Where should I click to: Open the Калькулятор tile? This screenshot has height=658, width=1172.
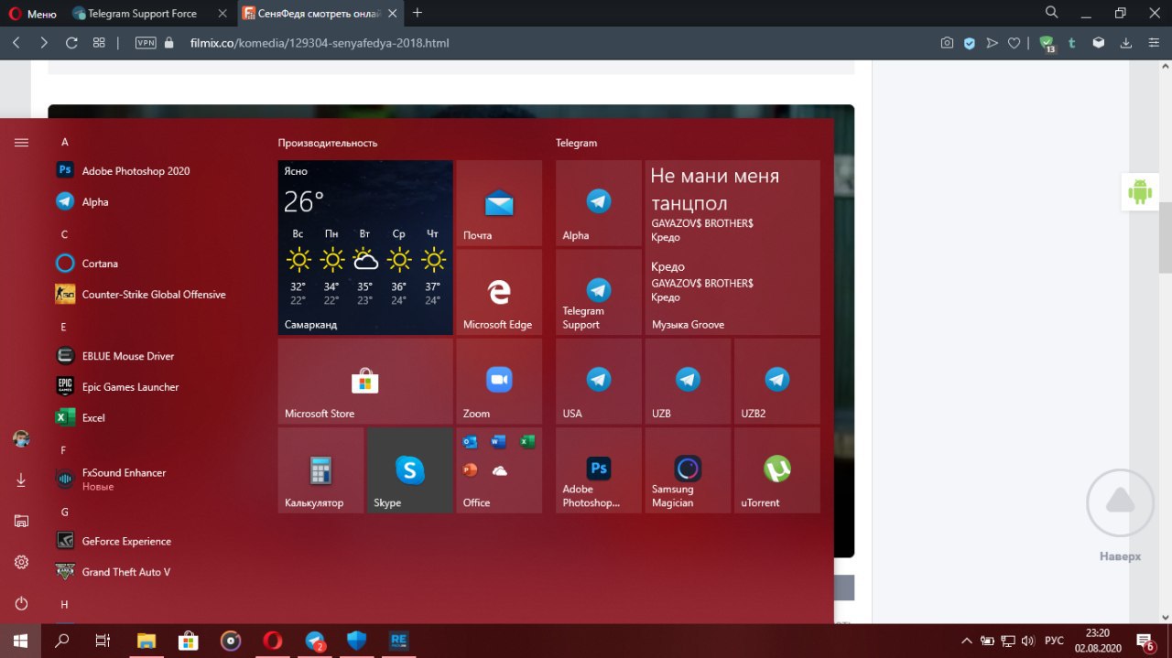[x=320, y=470]
